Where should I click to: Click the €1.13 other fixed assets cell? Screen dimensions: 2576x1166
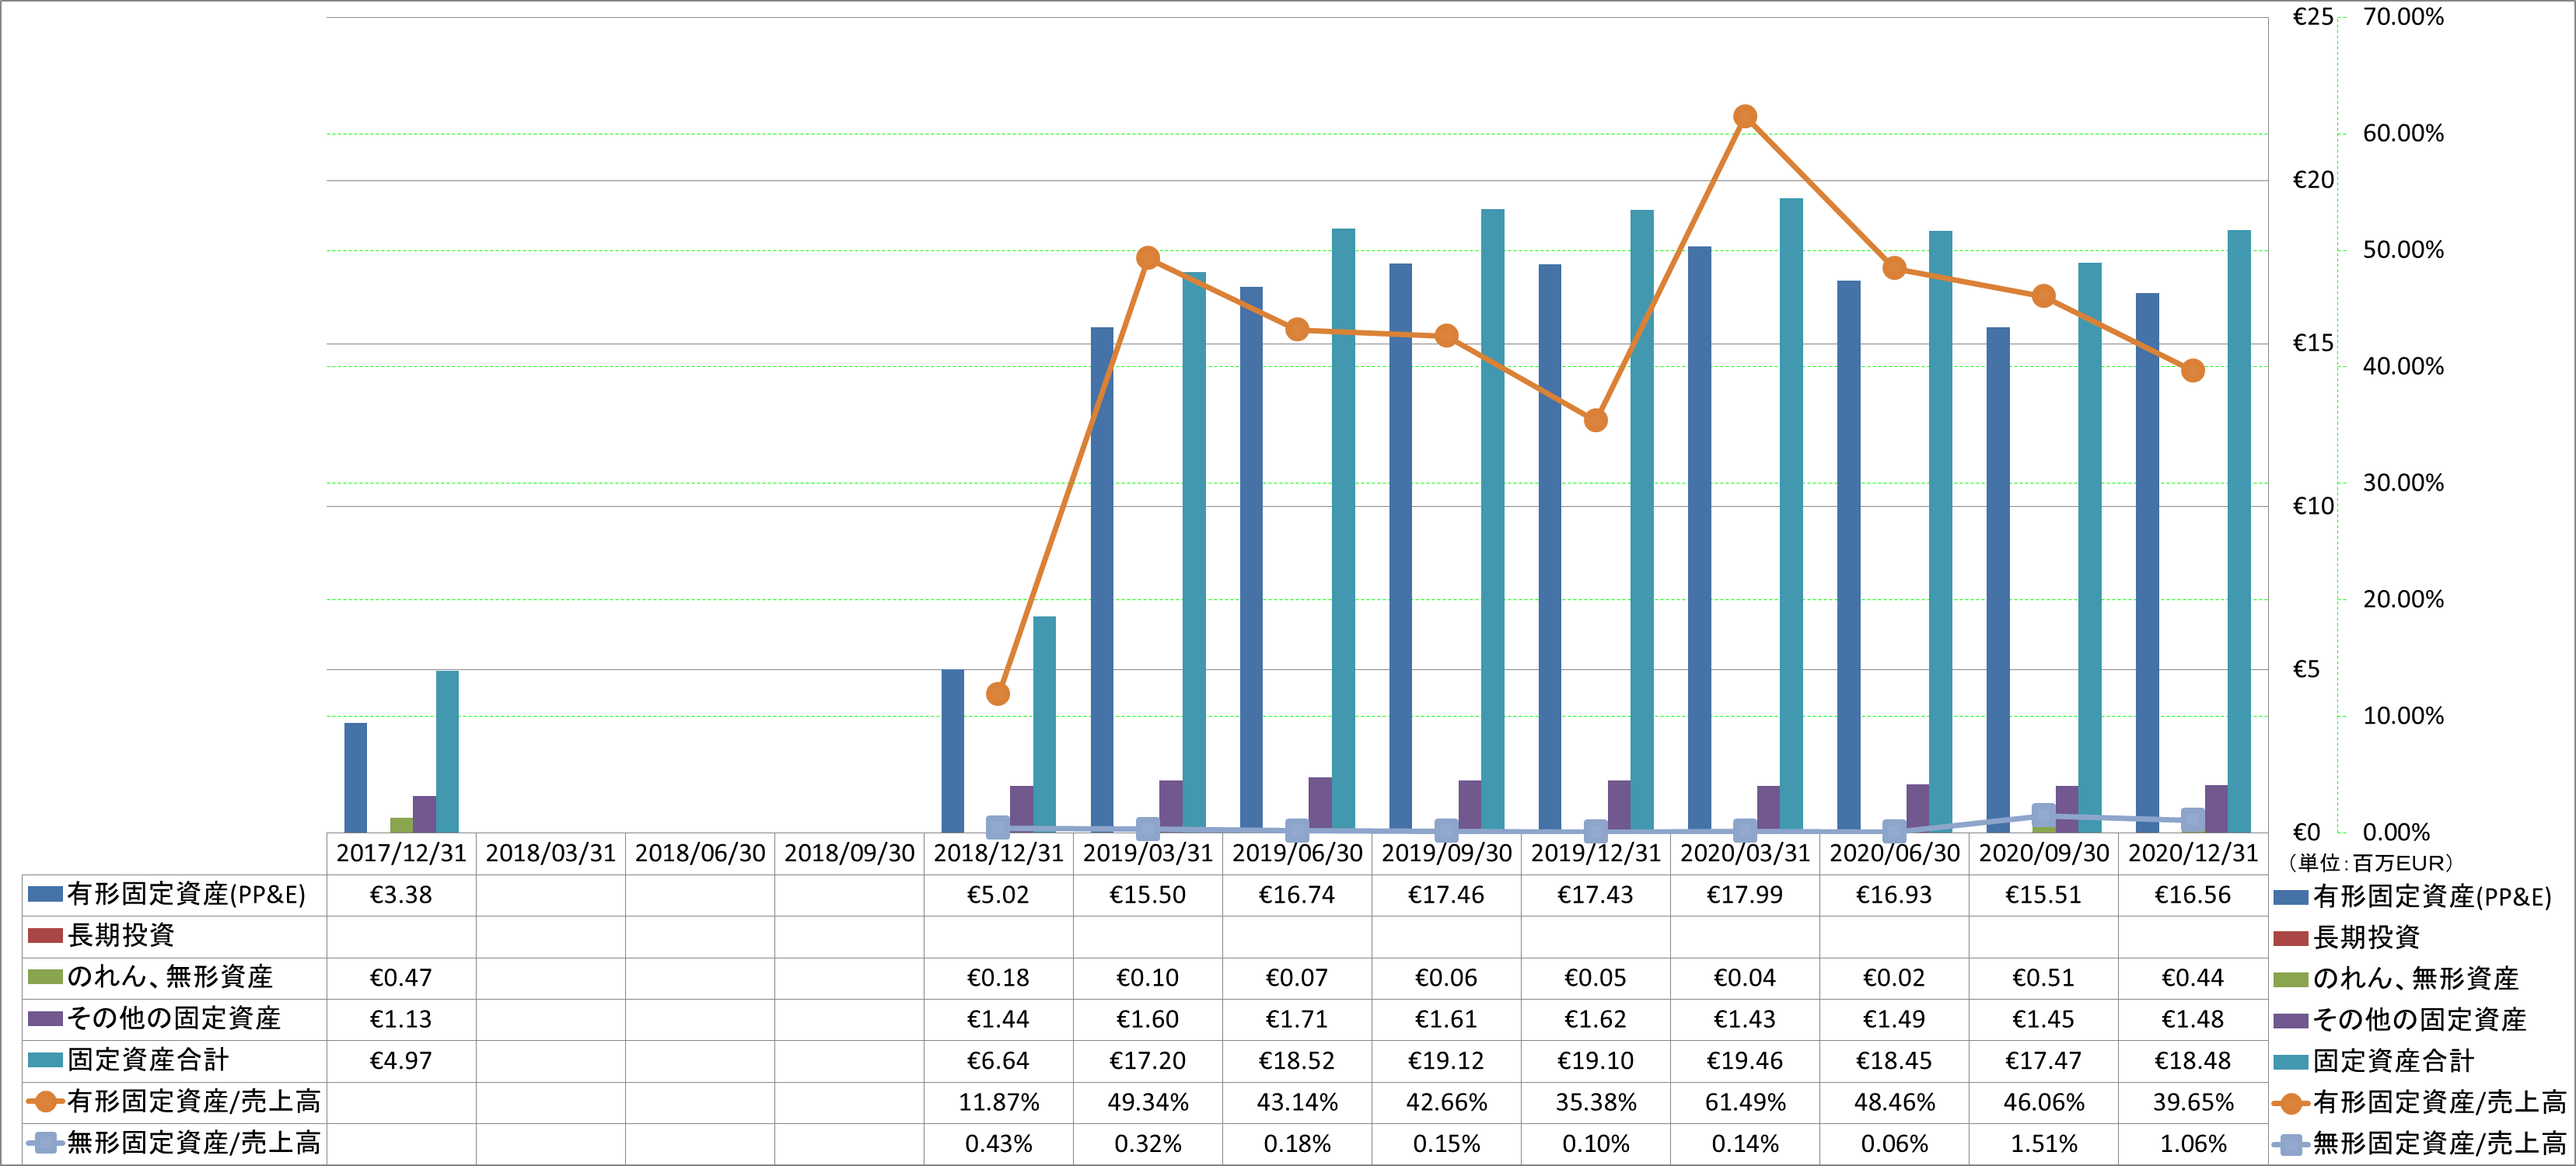click(401, 1019)
